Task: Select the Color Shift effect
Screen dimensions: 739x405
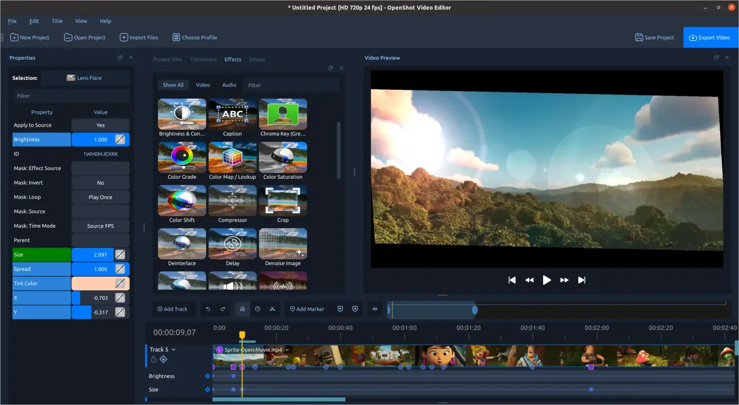Action: pyautogui.click(x=182, y=204)
